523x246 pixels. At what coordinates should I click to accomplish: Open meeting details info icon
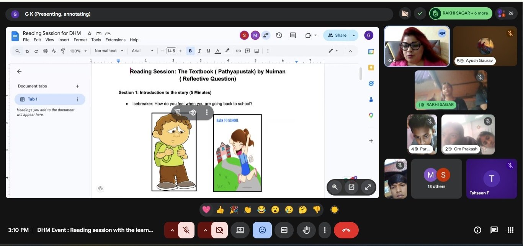pos(477,230)
